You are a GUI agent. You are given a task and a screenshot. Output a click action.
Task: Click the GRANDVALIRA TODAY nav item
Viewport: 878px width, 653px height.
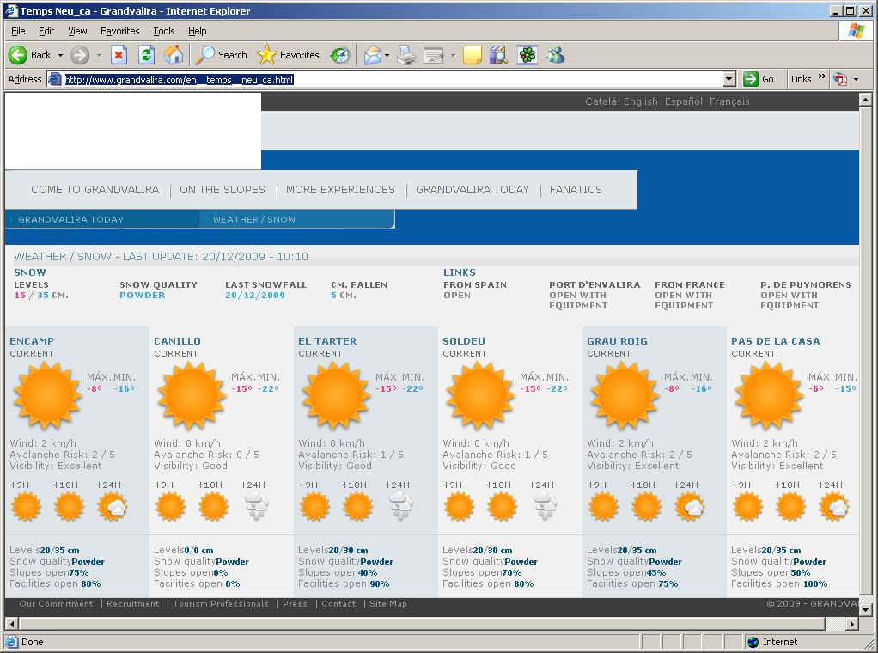(x=473, y=189)
